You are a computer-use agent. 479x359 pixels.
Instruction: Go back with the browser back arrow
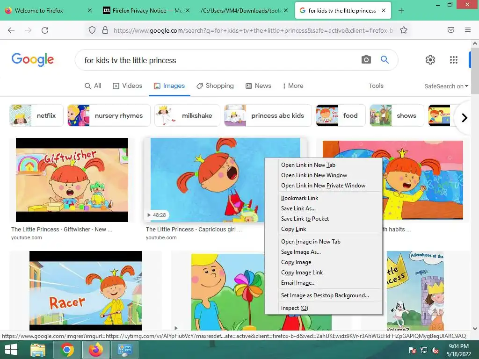coord(11,30)
